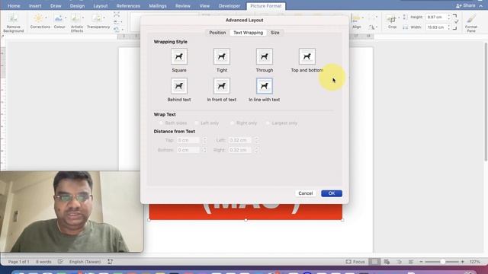Click the spelling check icon in status bar
Viewport: 488px width, 274px height.
tap(60, 262)
